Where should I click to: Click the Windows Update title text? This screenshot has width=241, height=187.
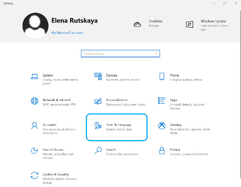(214, 21)
